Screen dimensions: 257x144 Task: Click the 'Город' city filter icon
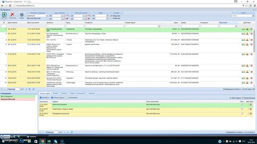click(x=22, y=15)
